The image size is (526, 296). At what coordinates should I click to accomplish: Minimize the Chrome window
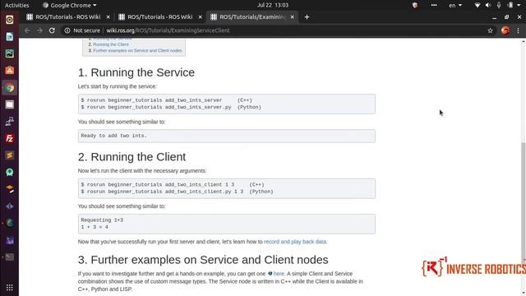point(494,17)
